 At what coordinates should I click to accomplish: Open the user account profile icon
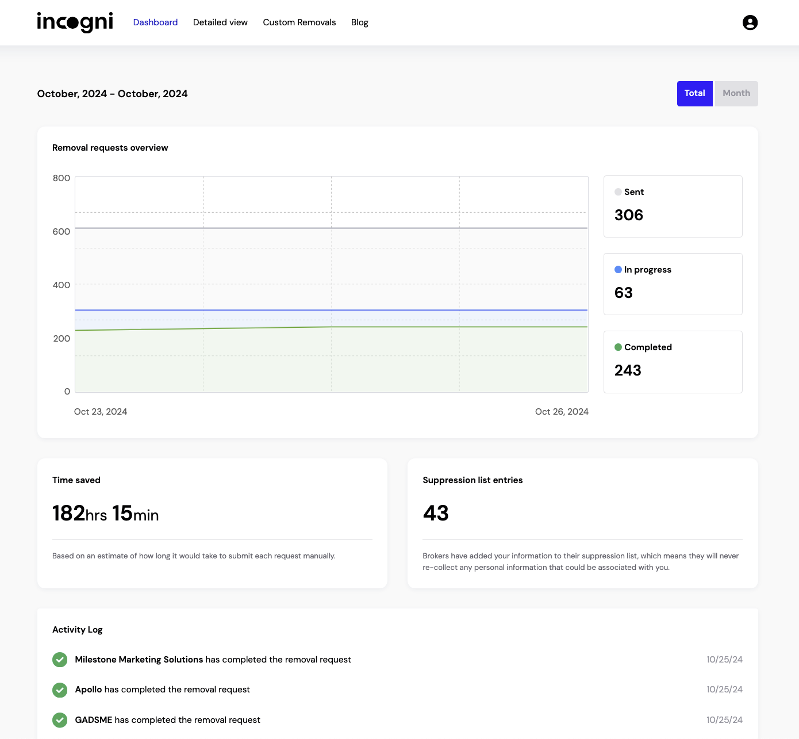[x=750, y=22]
